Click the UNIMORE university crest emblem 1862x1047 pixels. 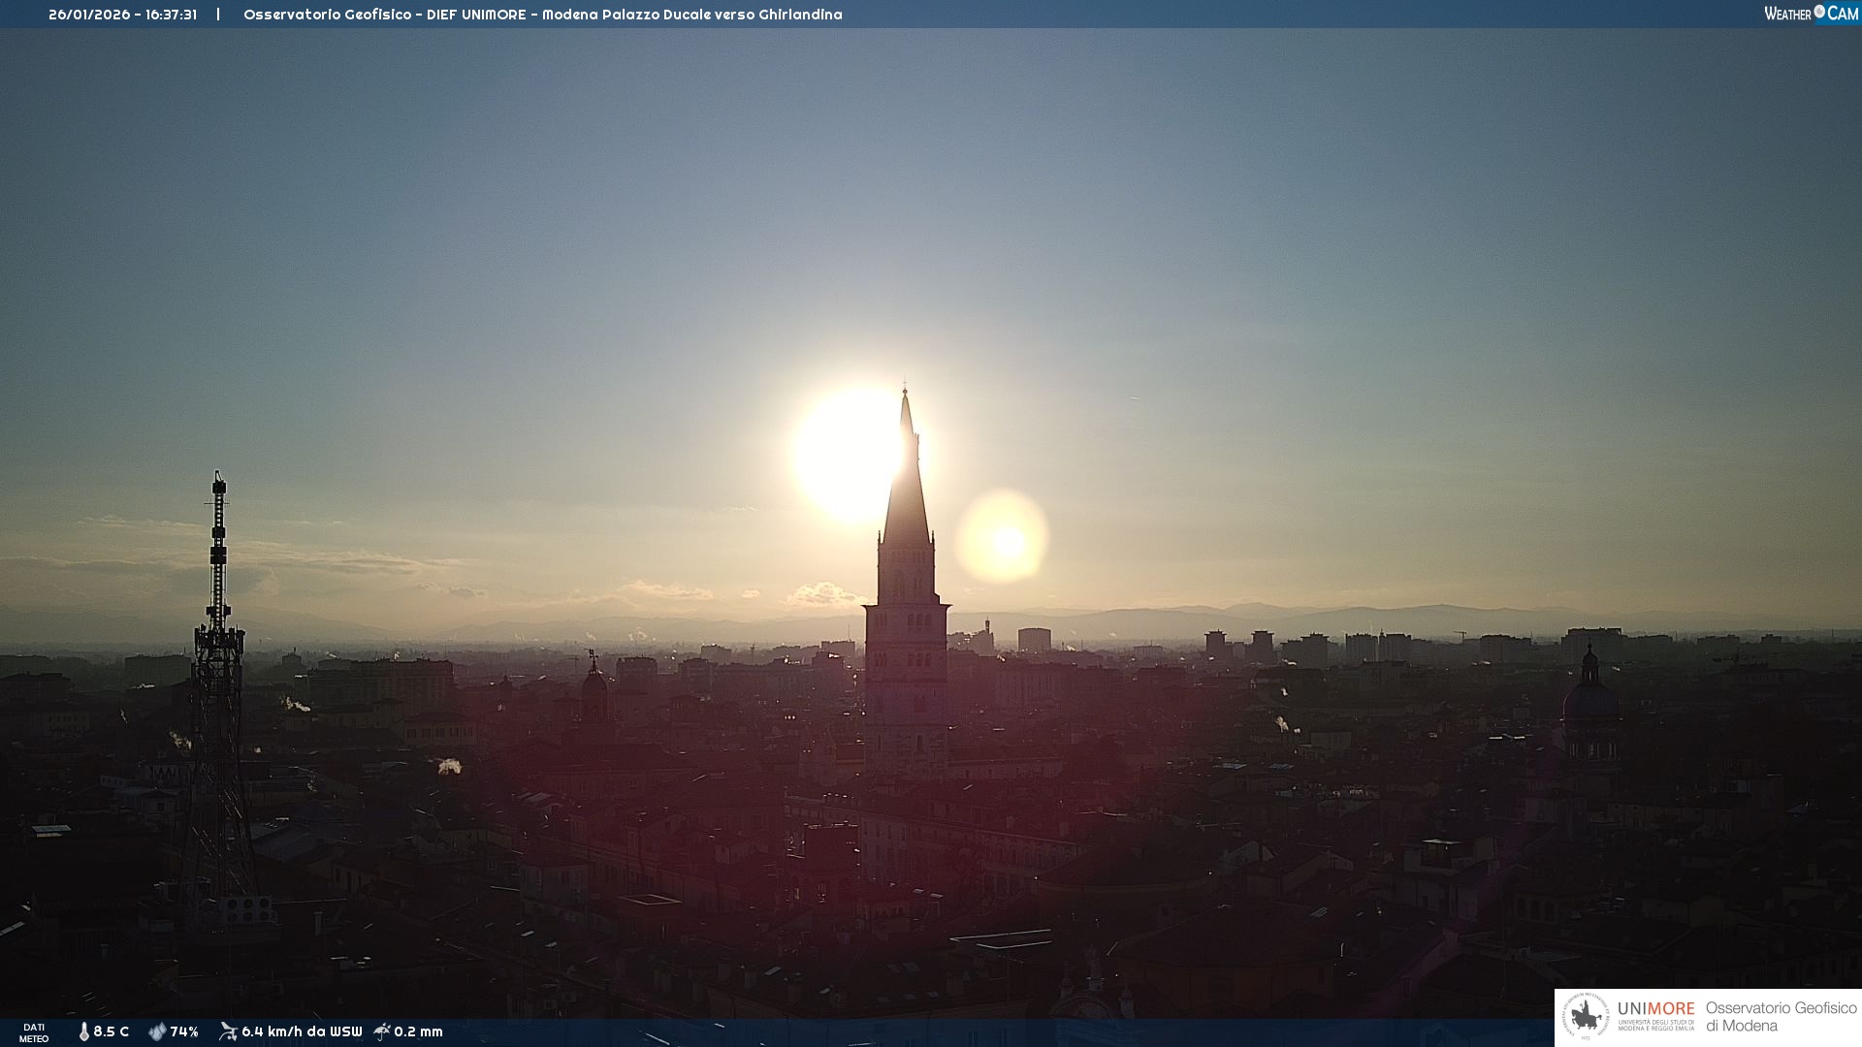click(x=1586, y=1017)
